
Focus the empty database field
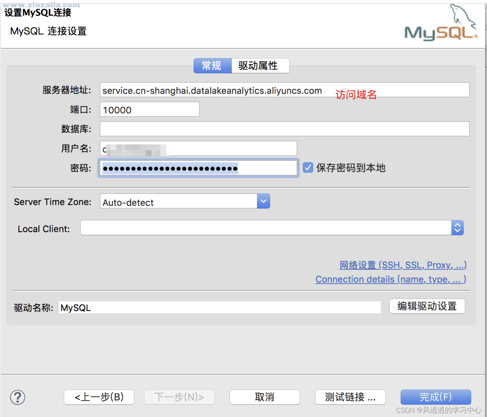coord(284,129)
